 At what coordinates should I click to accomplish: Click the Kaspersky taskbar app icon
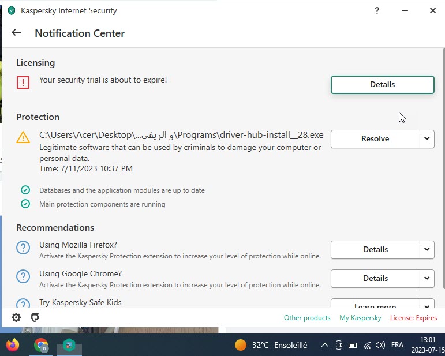coord(69,345)
